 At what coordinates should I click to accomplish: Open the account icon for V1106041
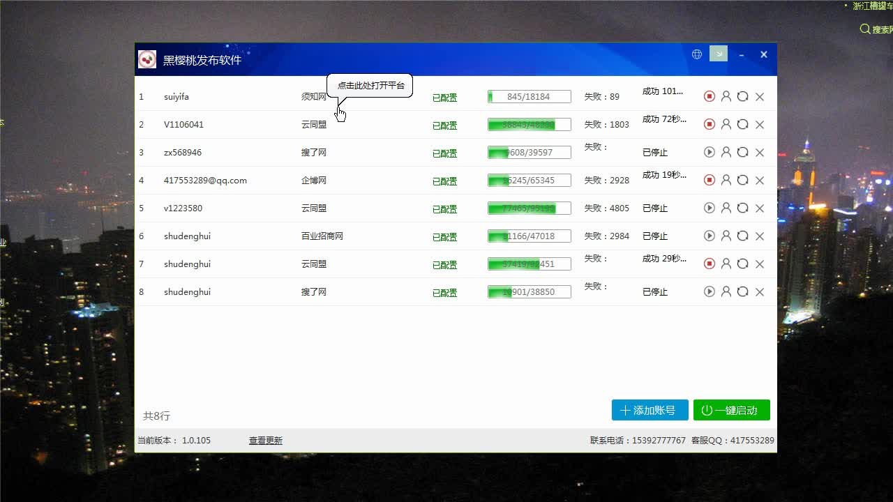coord(726,124)
